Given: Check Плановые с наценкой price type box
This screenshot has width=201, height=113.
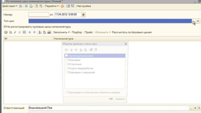Looking at the screenshot, I should click(66, 72).
